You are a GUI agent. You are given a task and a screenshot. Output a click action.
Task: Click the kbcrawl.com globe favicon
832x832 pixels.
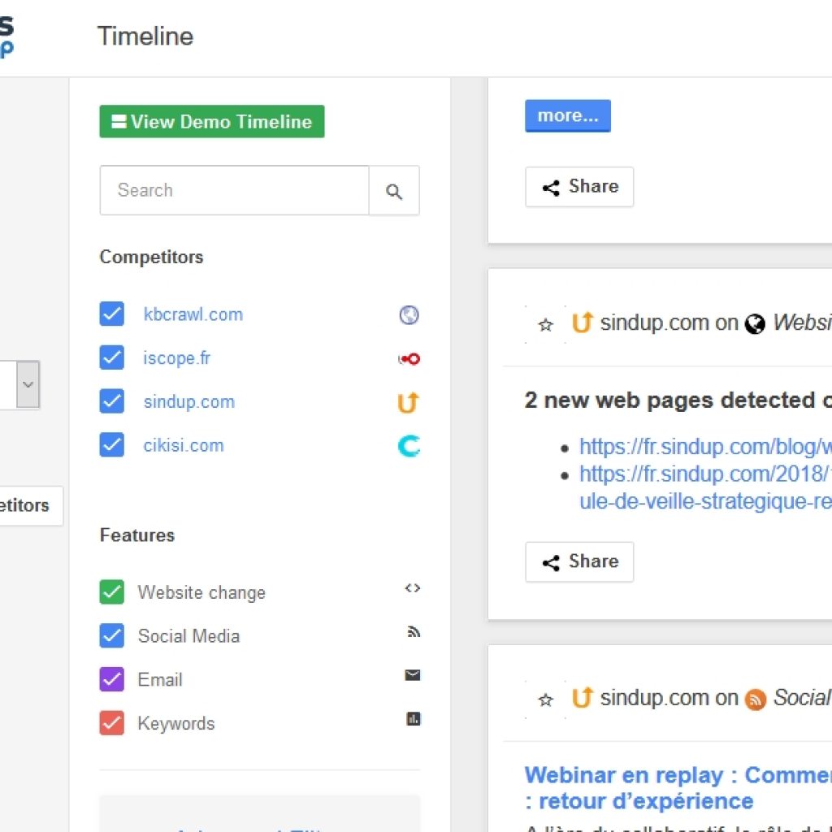[409, 314]
